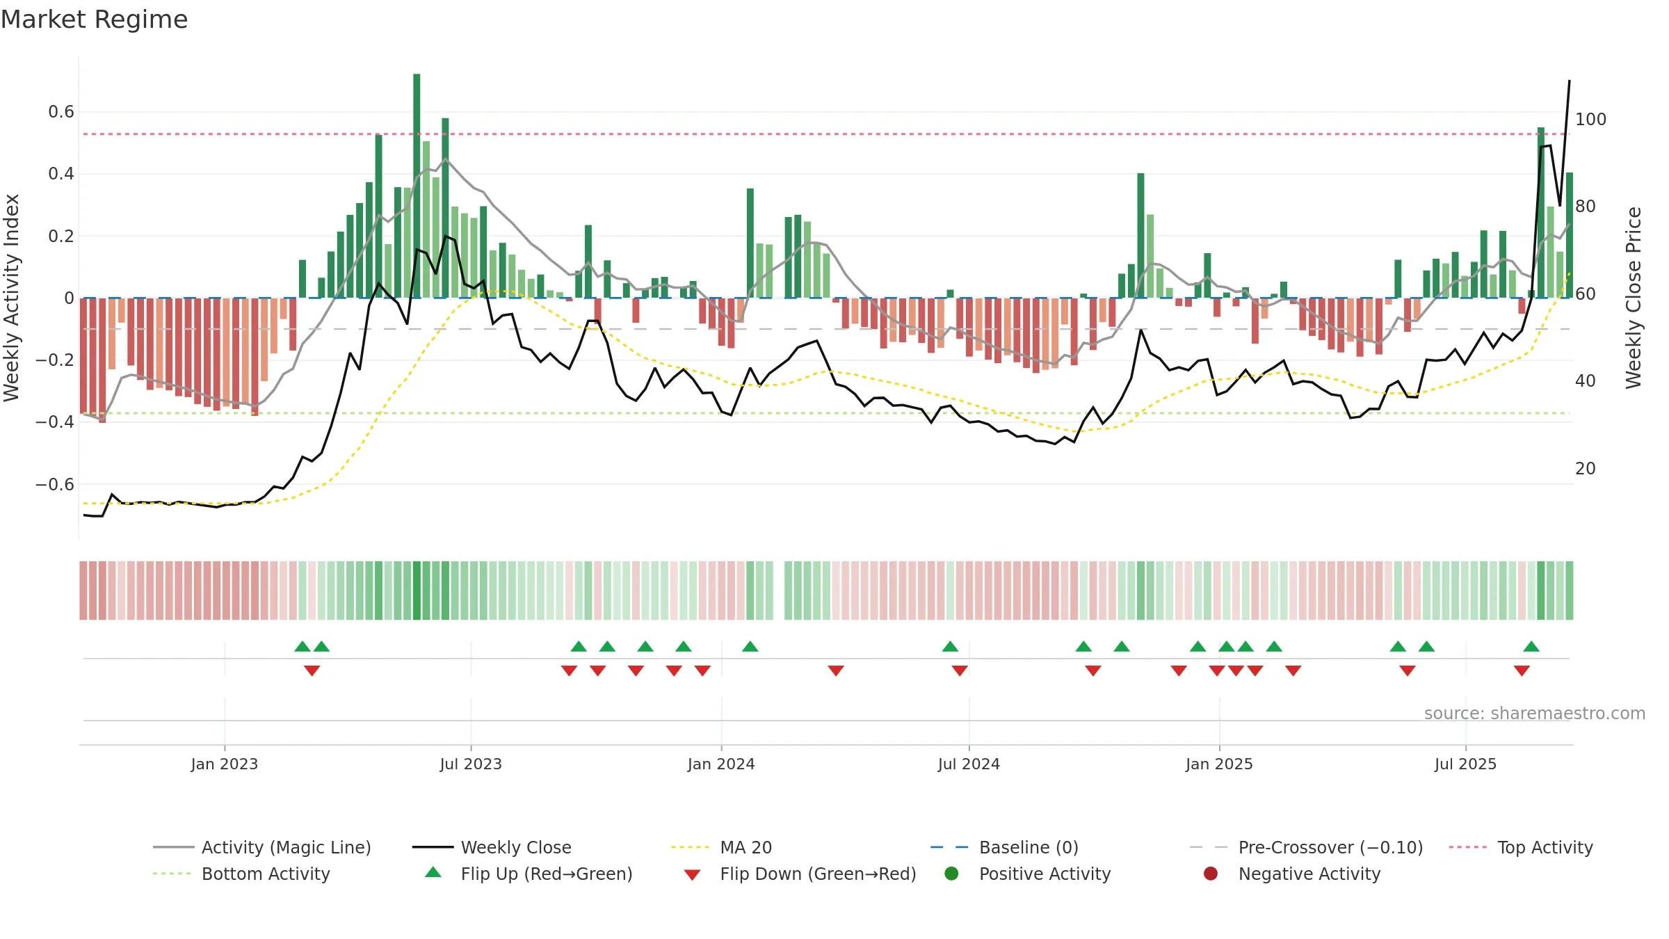Click the Market Regime chart title
The width and height of the screenshot is (1669, 939).
[94, 19]
